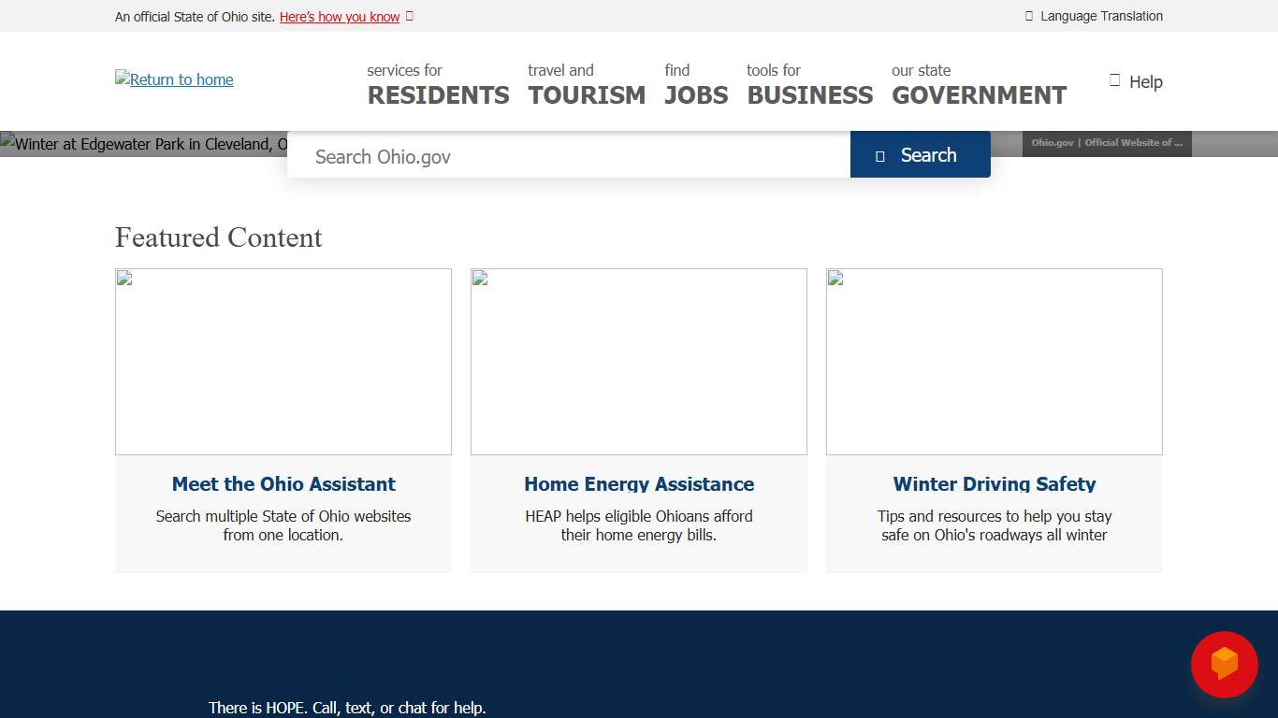The height and width of the screenshot is (718, 1278).
Task: Open the orange chat assistant bubble
Action: point(1224,665)
